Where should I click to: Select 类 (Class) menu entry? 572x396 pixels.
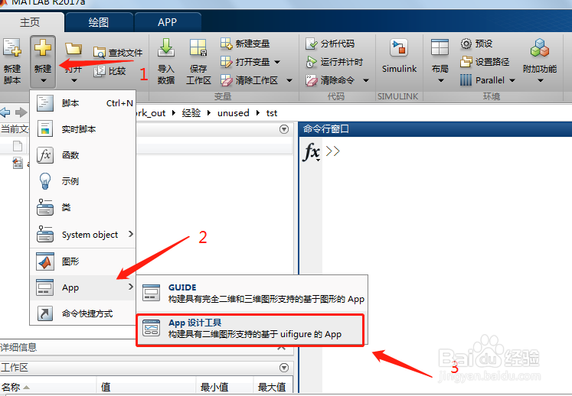click(83, 207)
